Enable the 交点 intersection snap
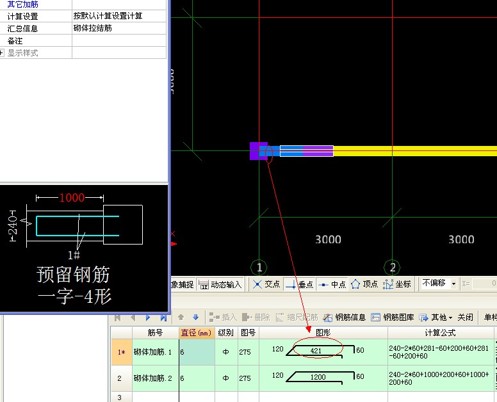Viewport: 497px width, 402px height. pyautogui.click(x=266, y=284)
